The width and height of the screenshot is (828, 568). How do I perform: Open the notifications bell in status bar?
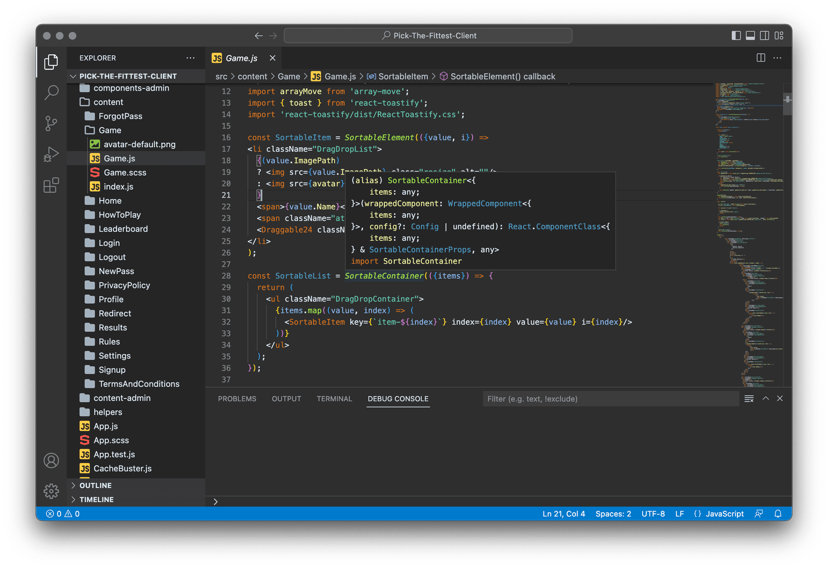click(778, 514)
